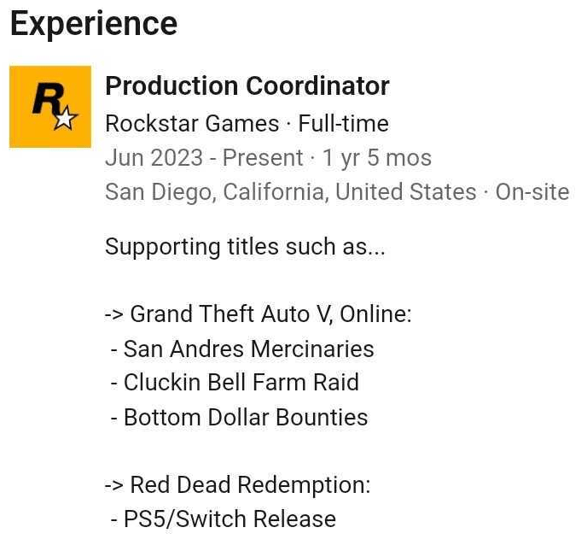
Task: Click the 'Supporting titles such as...' line
Action: pos(245,247)
